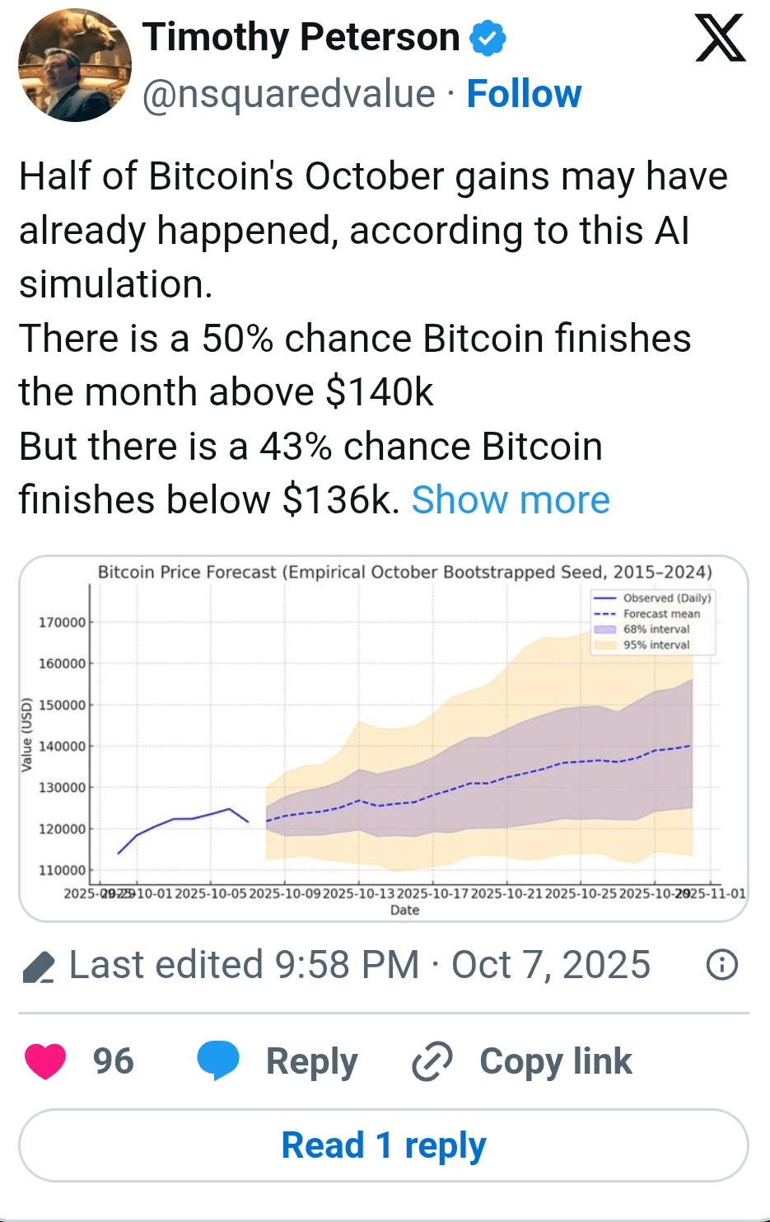Open the Bitcoin Price Forecast chart image
Screen dimensions: 770x1222
(x=384, y=738)
